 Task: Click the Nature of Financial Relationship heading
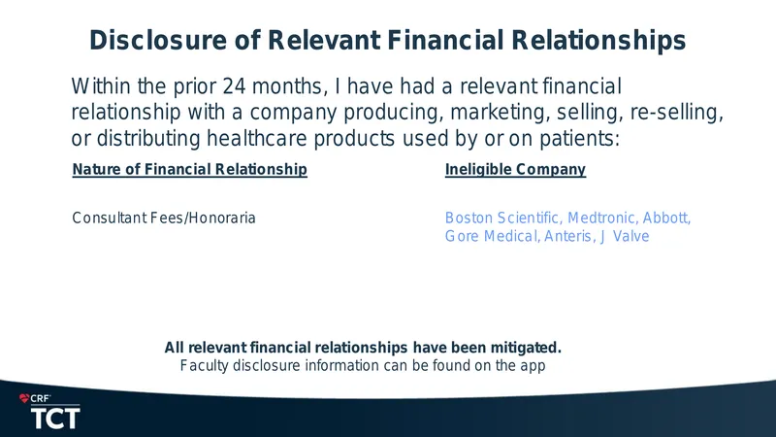coord(189,169)
